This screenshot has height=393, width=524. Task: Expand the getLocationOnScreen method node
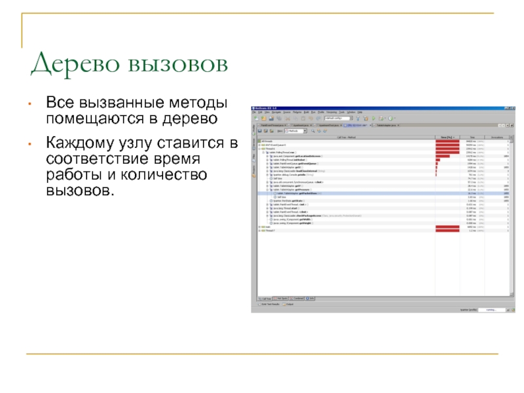pos(267,156)
